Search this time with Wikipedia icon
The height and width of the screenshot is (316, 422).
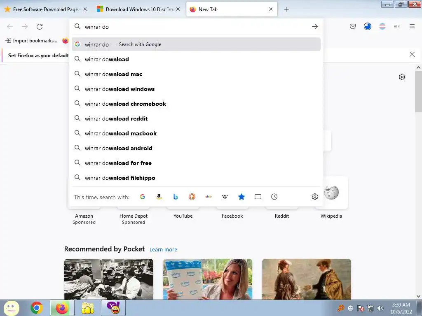(x=225, y=197)
